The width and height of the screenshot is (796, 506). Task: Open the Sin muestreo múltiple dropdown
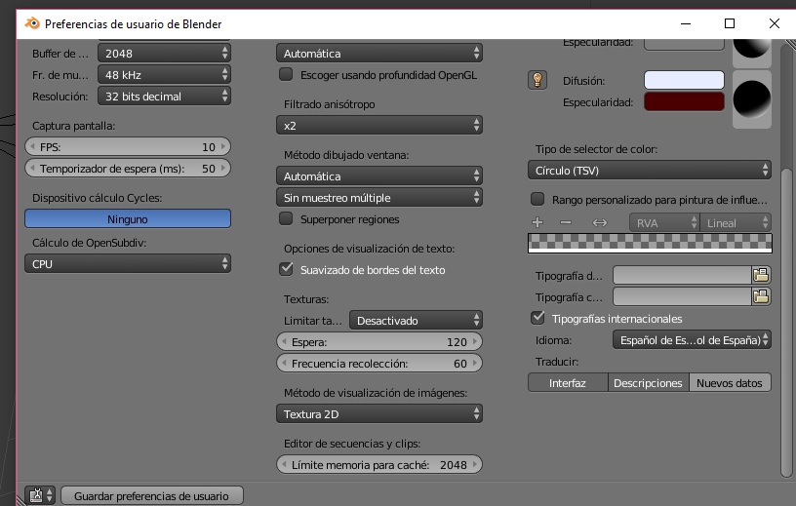[379, 197]
